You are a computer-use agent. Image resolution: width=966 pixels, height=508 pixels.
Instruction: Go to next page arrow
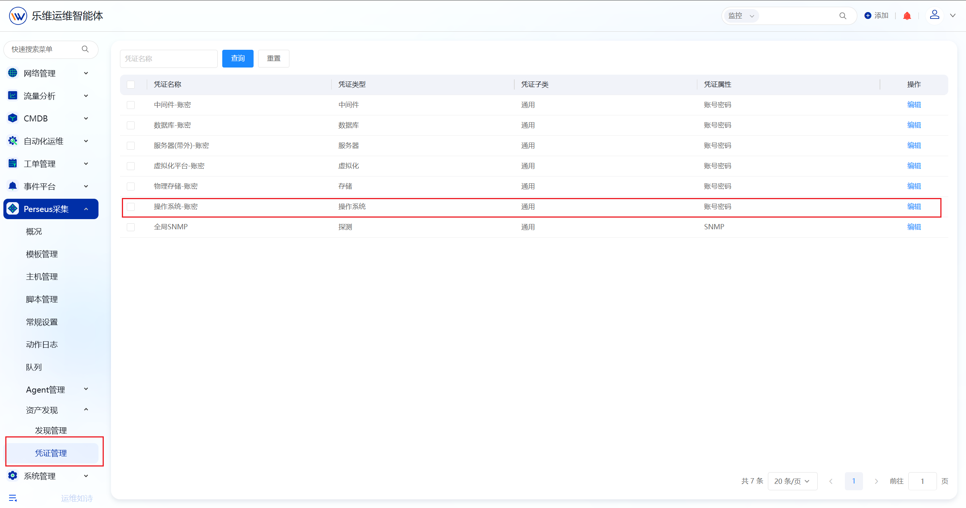(876, 481)
